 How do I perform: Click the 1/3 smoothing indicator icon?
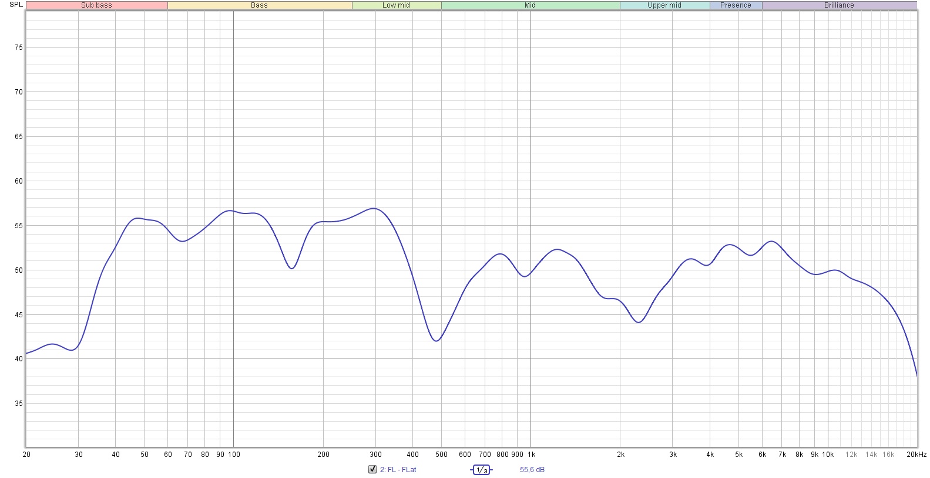[481, 470]
